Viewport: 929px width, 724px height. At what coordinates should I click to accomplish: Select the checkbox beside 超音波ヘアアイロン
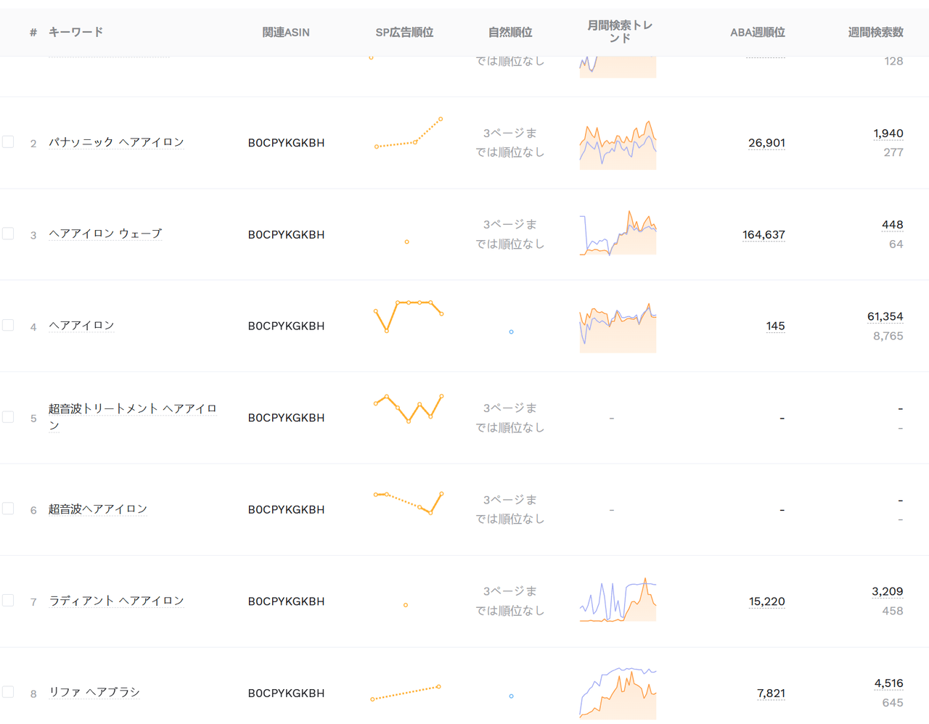[8, 509]
